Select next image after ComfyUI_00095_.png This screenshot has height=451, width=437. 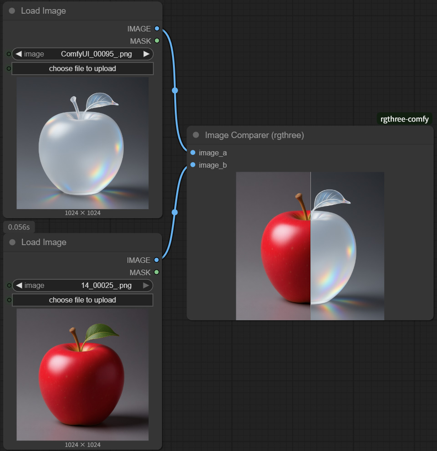click(146, 54)
